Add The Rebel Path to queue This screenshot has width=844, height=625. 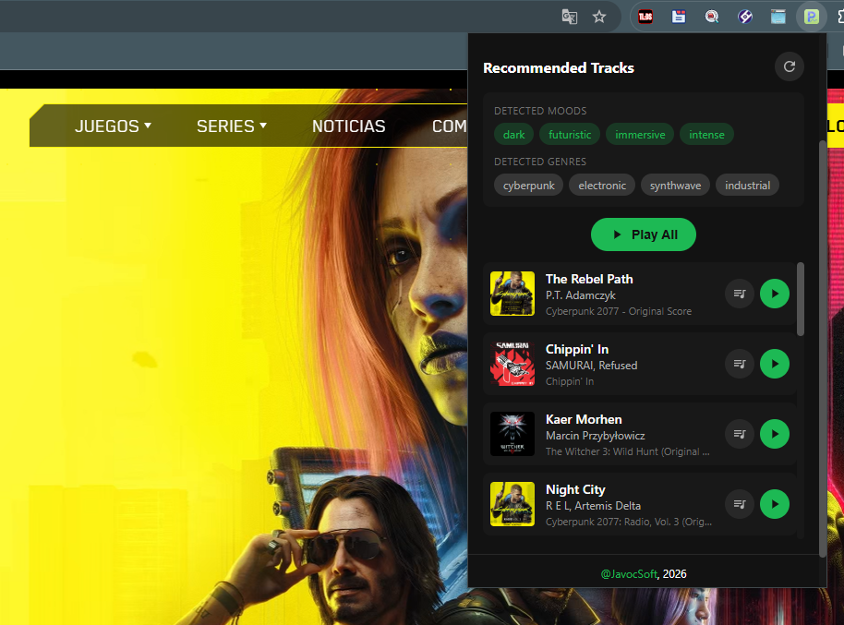[x=739, y=294]
